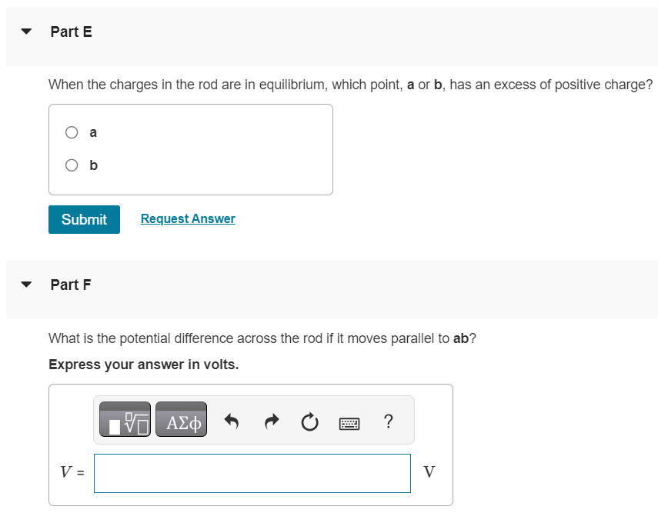Click the label text for option a
This screenshot has width=658, height=513.
click(x=93, y=132)
